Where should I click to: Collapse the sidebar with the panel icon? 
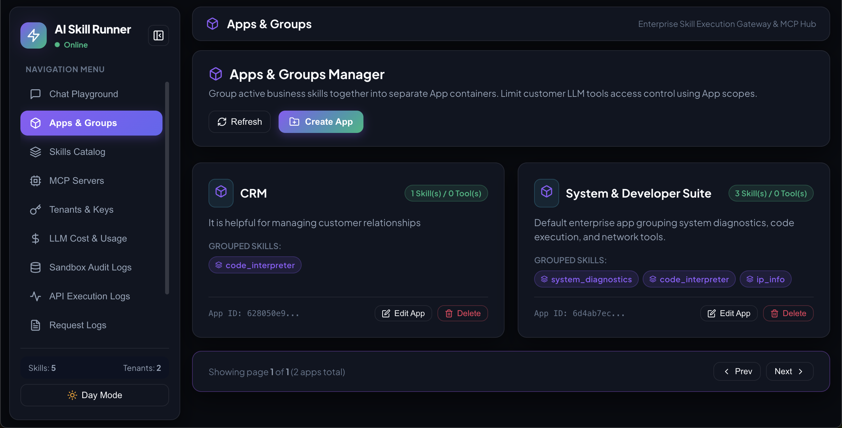click(159, 35)
